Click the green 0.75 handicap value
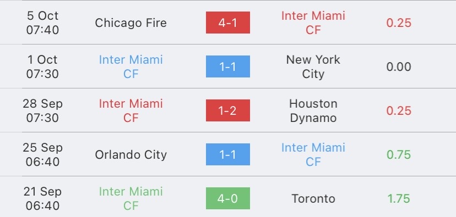 pyautogui.click(x=399, y=154)
